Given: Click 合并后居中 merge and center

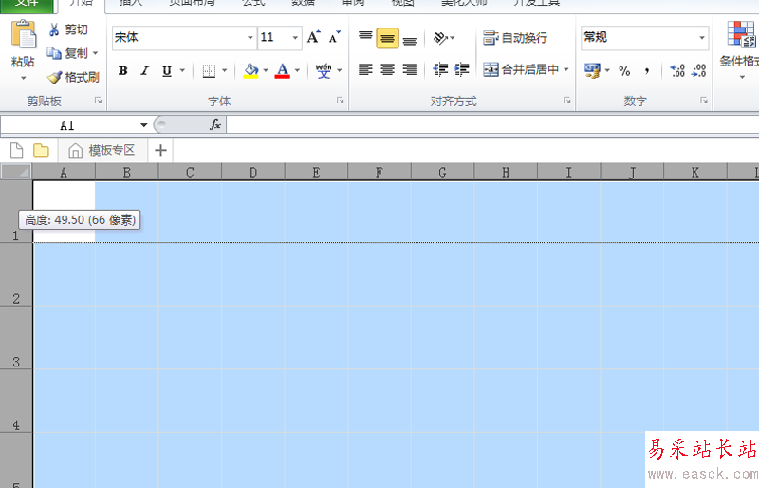Looking at the screenshot, I should coord(521,70).
